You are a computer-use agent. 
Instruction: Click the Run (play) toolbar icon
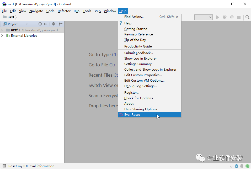pyautogui.click(x=218, y=17)
